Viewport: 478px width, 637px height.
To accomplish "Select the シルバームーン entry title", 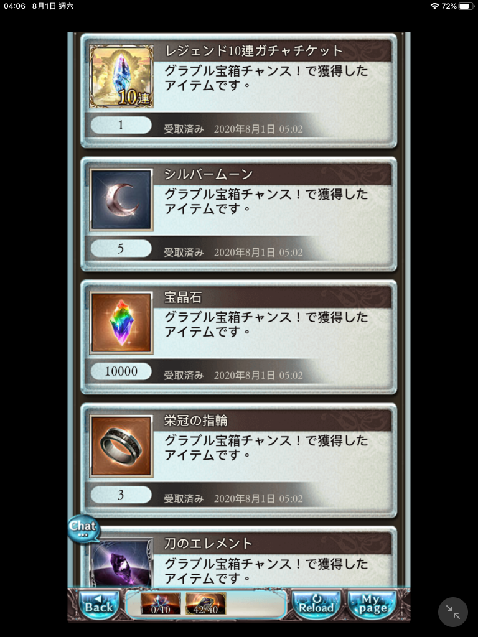I will coord(209,174).
